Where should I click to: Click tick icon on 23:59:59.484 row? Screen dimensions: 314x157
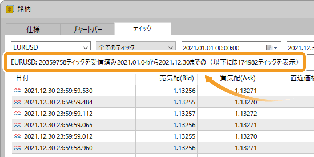(x=17, y=102)
